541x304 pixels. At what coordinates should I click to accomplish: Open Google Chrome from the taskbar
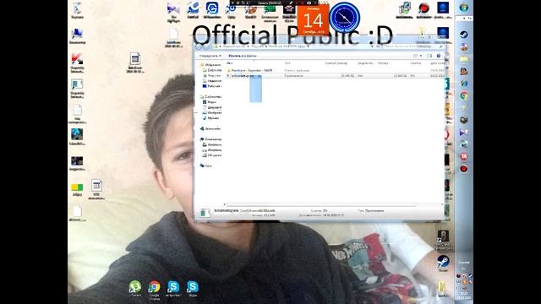(464, 95)
